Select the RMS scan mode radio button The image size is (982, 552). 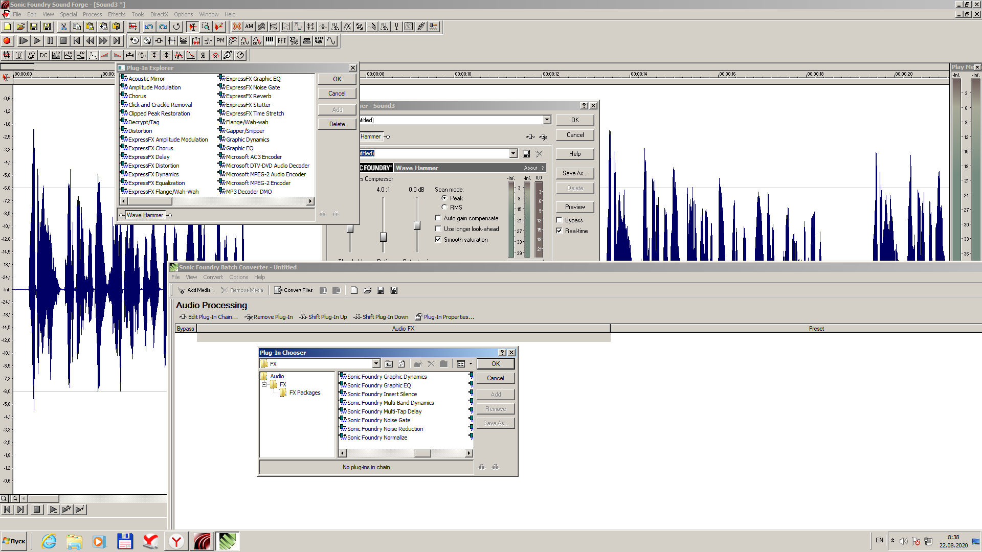click(x=444, y=208)
